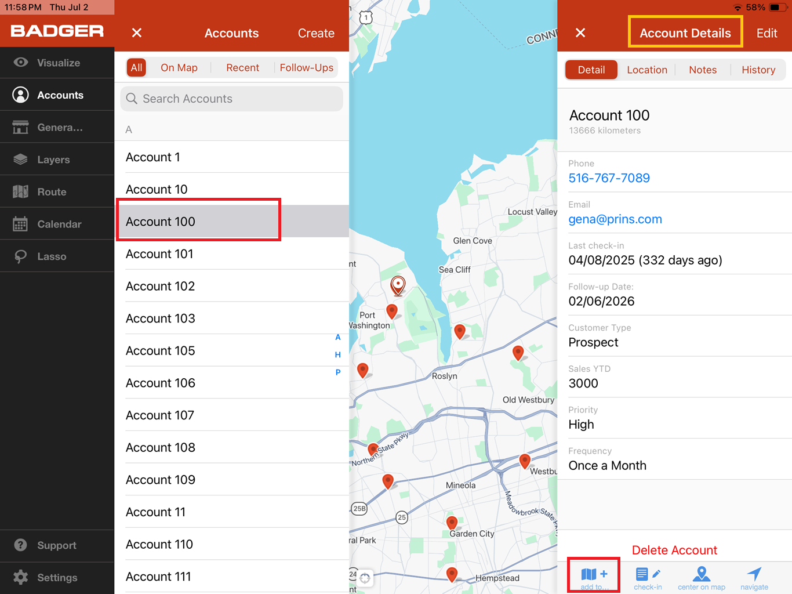Tap Create to add an account
792x594 pixels.
point(316,33)
